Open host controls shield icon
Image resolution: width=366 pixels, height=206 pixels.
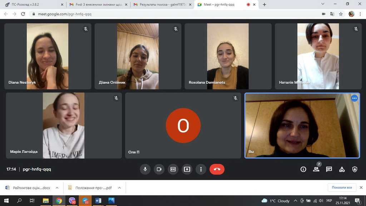[355, 169]
